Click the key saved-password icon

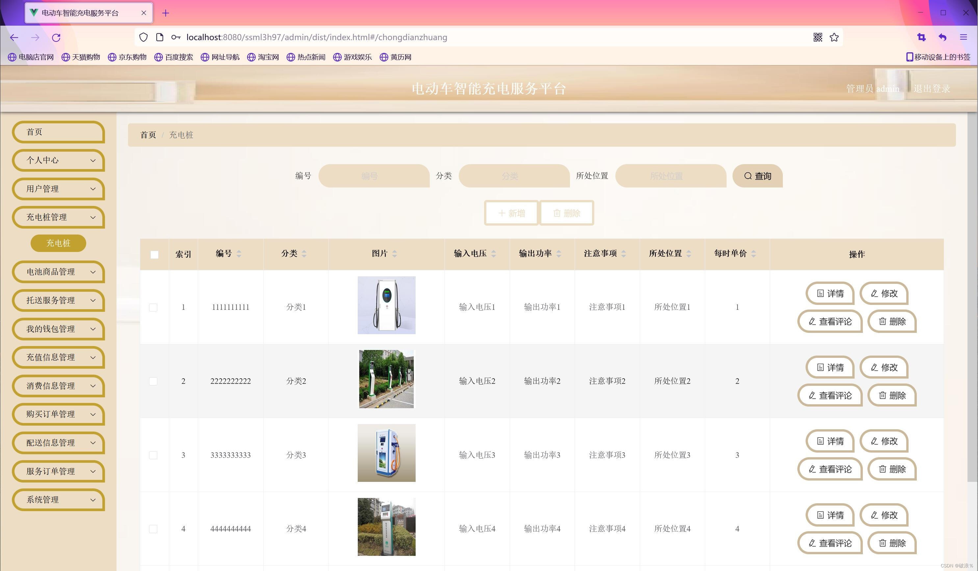[x=176, y=37]
